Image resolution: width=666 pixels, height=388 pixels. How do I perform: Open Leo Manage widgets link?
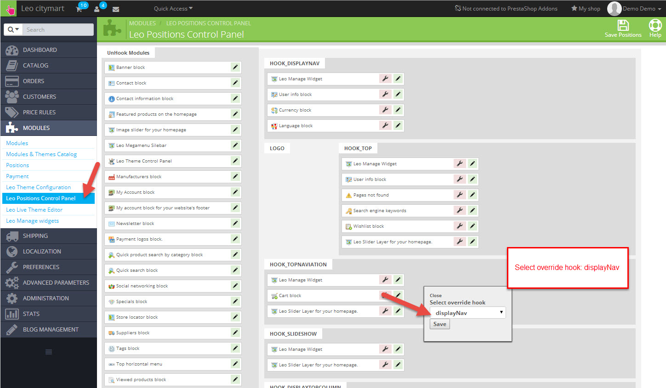point(32,221)
